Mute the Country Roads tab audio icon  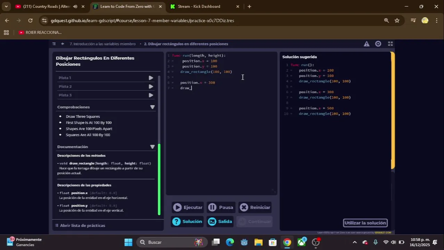click(x=75, y=6)
